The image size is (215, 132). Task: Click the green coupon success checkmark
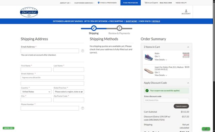coord(147,91)
